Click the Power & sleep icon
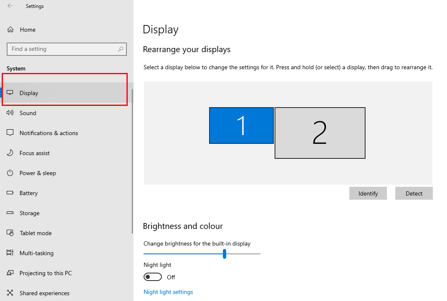Screen dimensions: 447x301 (x=10, y=173)
